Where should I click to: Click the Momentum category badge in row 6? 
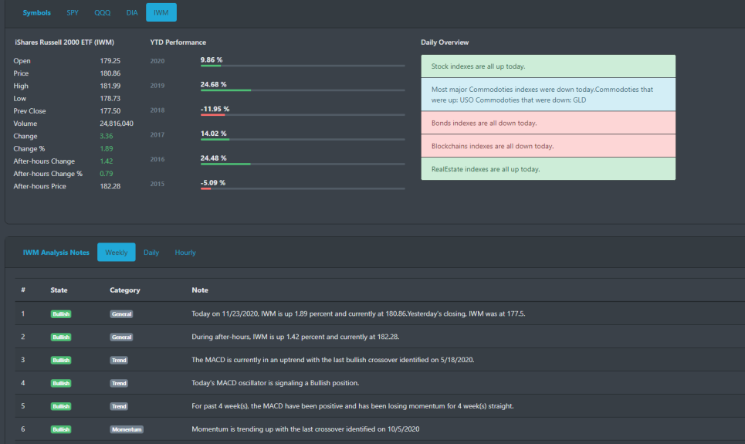coord(127,429)
